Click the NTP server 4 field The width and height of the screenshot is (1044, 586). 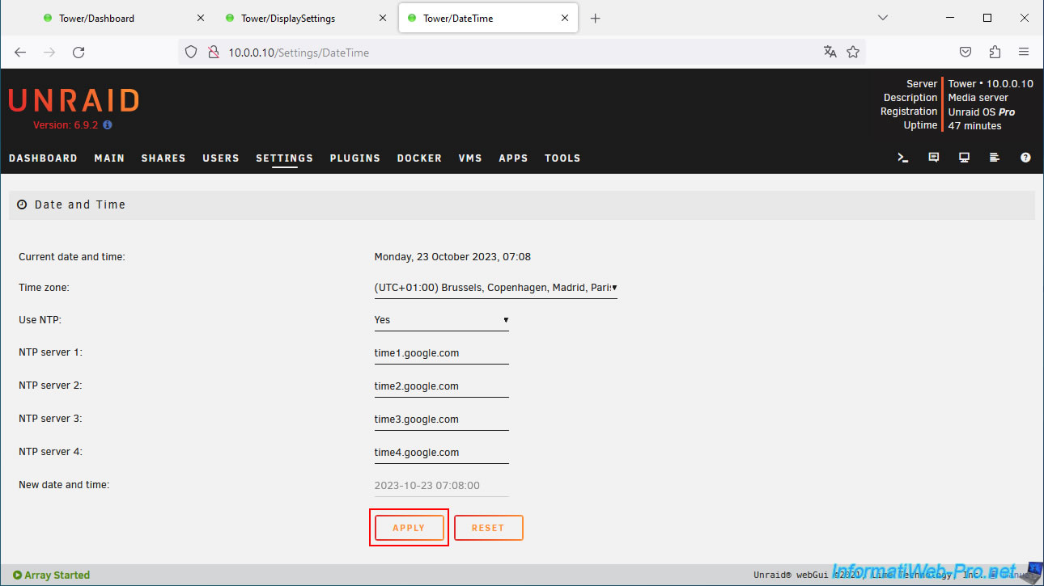[441, 453]
